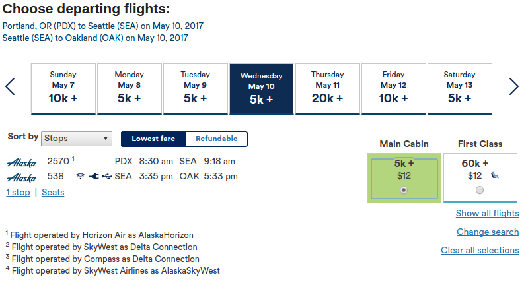The height and width of the screenshot is (281, 526).
Task: Switch to Refundable fares
Action: [216, 139]
